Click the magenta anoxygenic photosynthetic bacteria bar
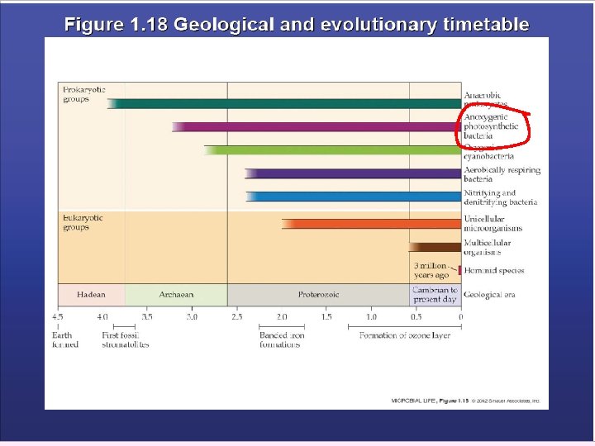This screenshot has height=446, width=595. [x=317, y=126]
